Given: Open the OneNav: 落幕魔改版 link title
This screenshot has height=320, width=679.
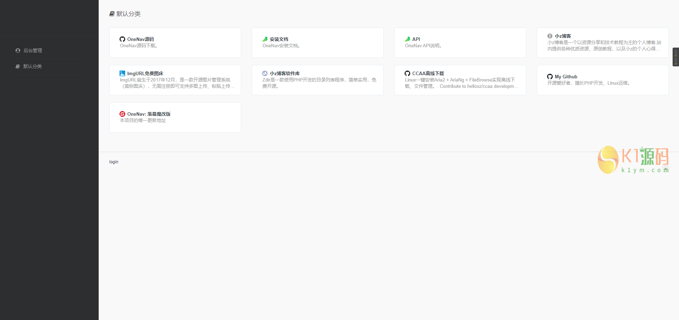Looking at the screenshot, I should [149, 114].
